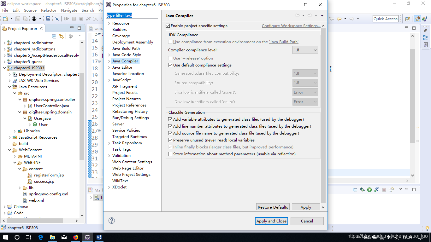Click the Open Perspective icon
Viewport: 431px width, 242px height.
click(407, 19)
